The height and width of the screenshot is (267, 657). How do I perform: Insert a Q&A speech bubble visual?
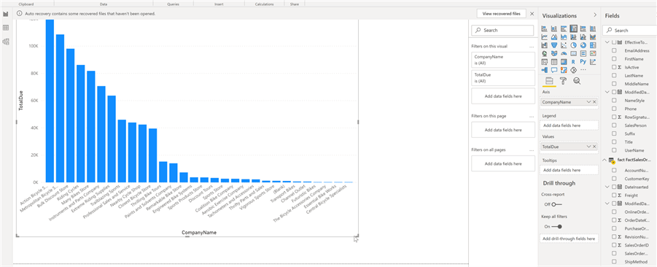554,69
